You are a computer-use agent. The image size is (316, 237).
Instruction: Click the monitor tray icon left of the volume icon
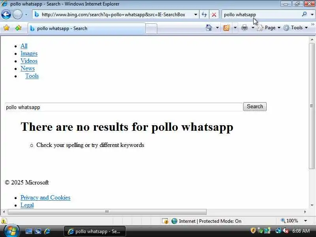pos(278,230)
